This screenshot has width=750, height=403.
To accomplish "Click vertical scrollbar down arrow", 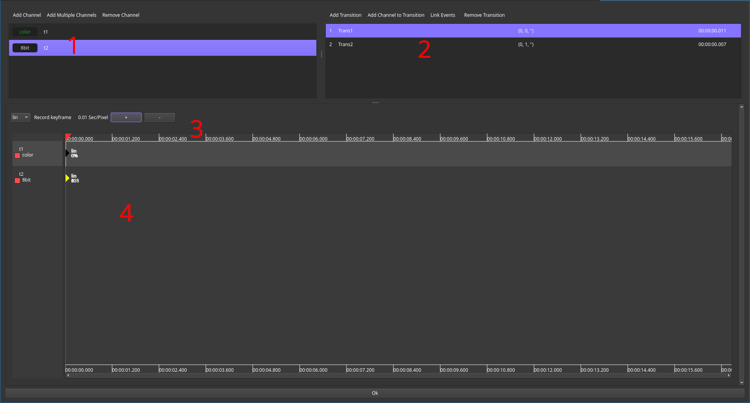I will click(x=742, y=383).
